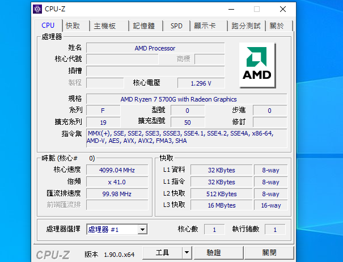
Task: Expand the 處理器選擇 dropdown arrow
Action: point(142,229)
